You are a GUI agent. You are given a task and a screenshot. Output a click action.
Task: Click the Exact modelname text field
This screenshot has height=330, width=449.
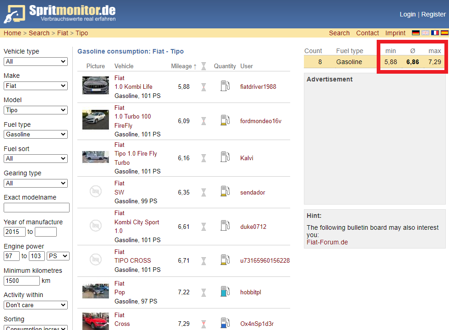[37, 208]
